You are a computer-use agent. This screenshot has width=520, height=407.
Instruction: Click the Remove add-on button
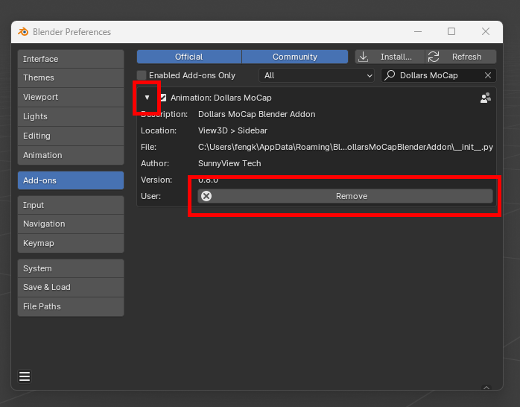[x=351, y=196]
